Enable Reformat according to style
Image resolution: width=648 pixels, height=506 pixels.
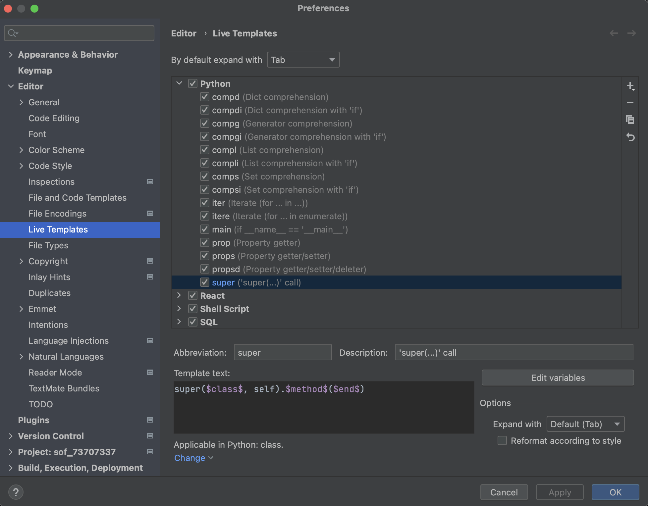pyautogui.click(x=502, y=440)
